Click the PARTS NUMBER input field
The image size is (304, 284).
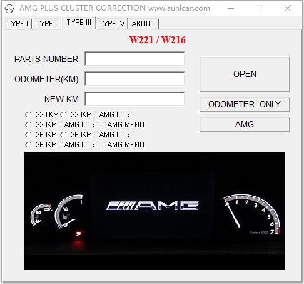click(x=134, y=59)
